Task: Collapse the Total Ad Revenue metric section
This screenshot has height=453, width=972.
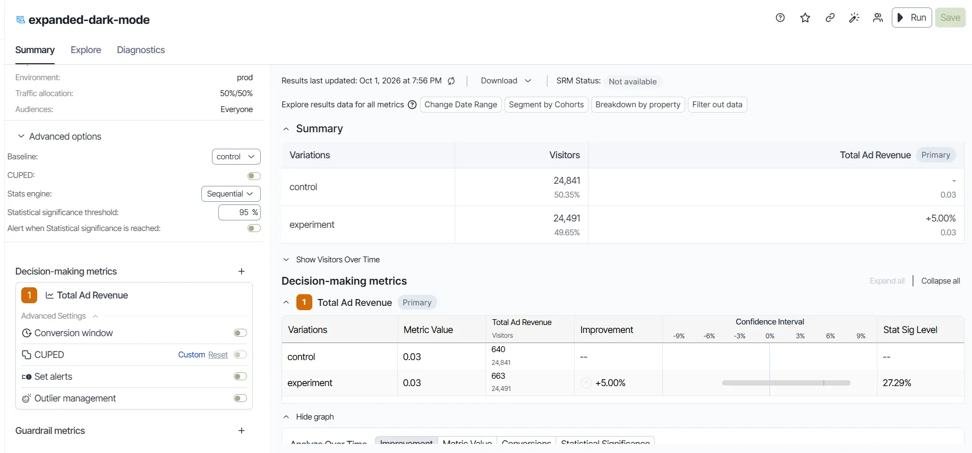Action: [x=286, y=302]
